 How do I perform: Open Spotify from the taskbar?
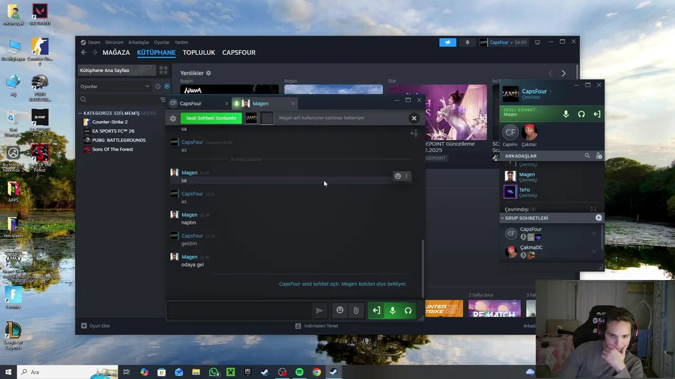[x=299, y=372]
